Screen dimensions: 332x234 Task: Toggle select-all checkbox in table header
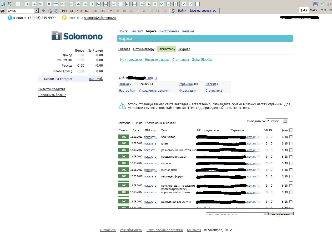pyautogui.click(x=291, y=130)
